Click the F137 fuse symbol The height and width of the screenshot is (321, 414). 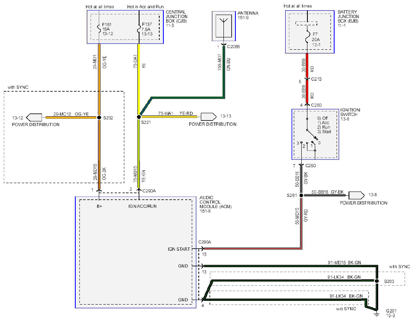tap(139, 29)
